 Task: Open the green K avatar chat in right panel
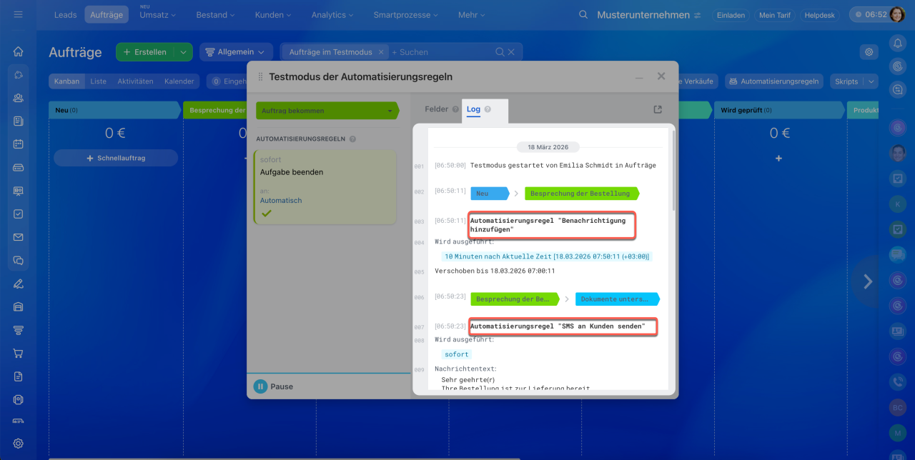pyautogui.click(x=898, y=204)
